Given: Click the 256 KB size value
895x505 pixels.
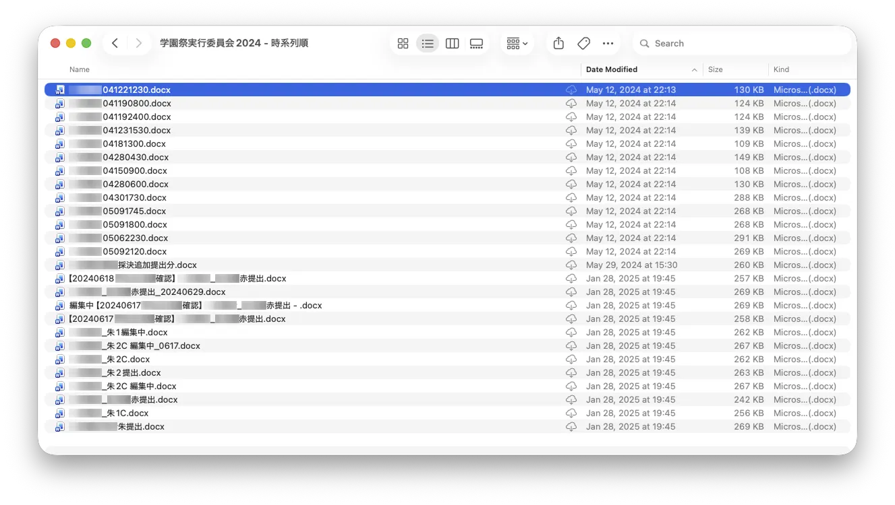Looking at the screenshot, I should coord(749,413).
